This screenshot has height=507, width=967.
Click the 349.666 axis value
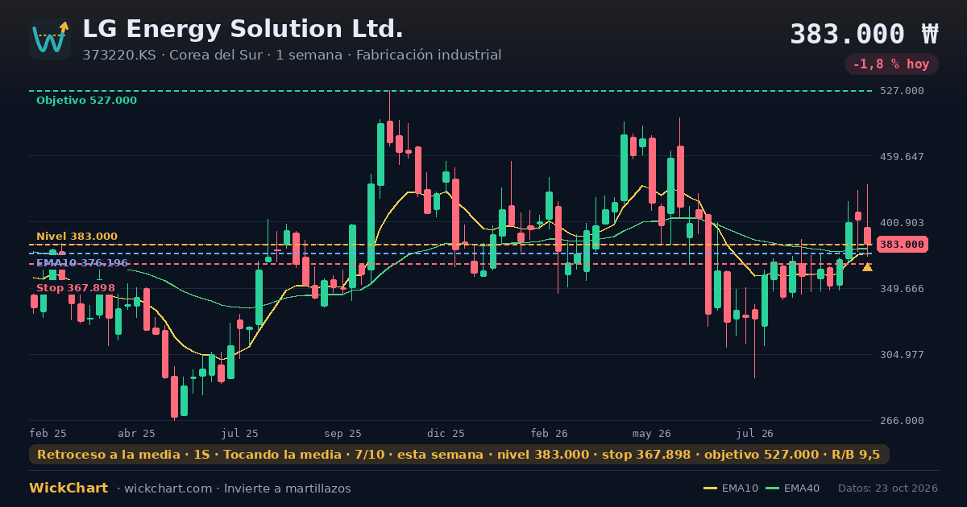tap(902, 289)
